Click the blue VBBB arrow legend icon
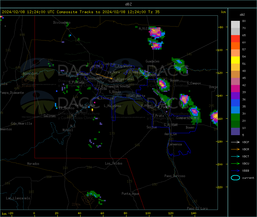Screen dimensions: 257x217 pyautogui.click(x=235, y=171)
